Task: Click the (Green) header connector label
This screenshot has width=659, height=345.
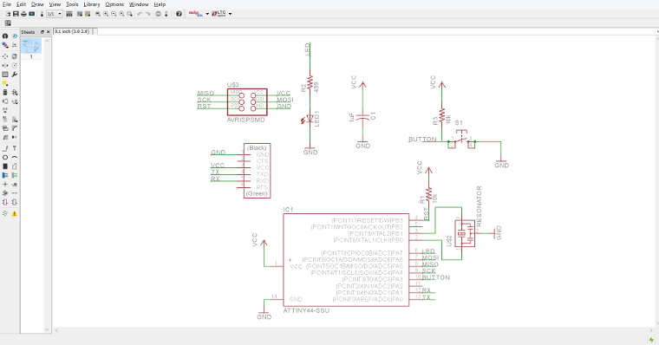Action: click(257, 193)
